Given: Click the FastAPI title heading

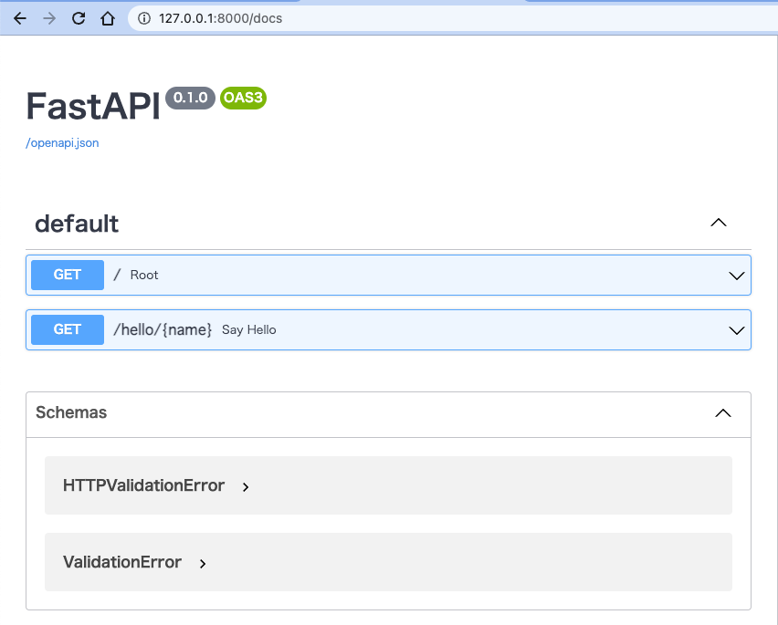Looking at the screenshot, I should (x=93, y=106).
